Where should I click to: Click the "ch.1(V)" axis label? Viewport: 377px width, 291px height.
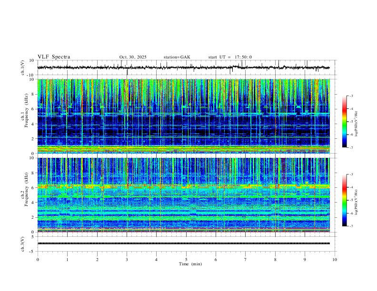(23, 68)
